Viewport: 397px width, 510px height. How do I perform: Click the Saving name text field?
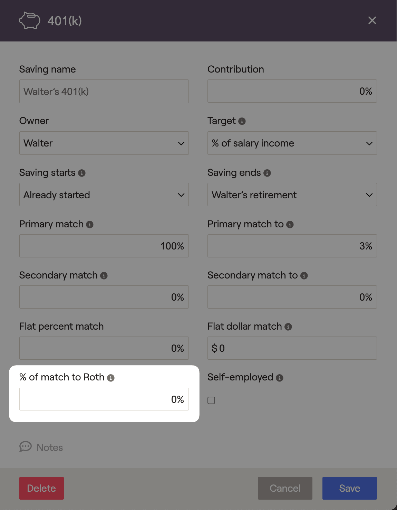tap(104, 92)
